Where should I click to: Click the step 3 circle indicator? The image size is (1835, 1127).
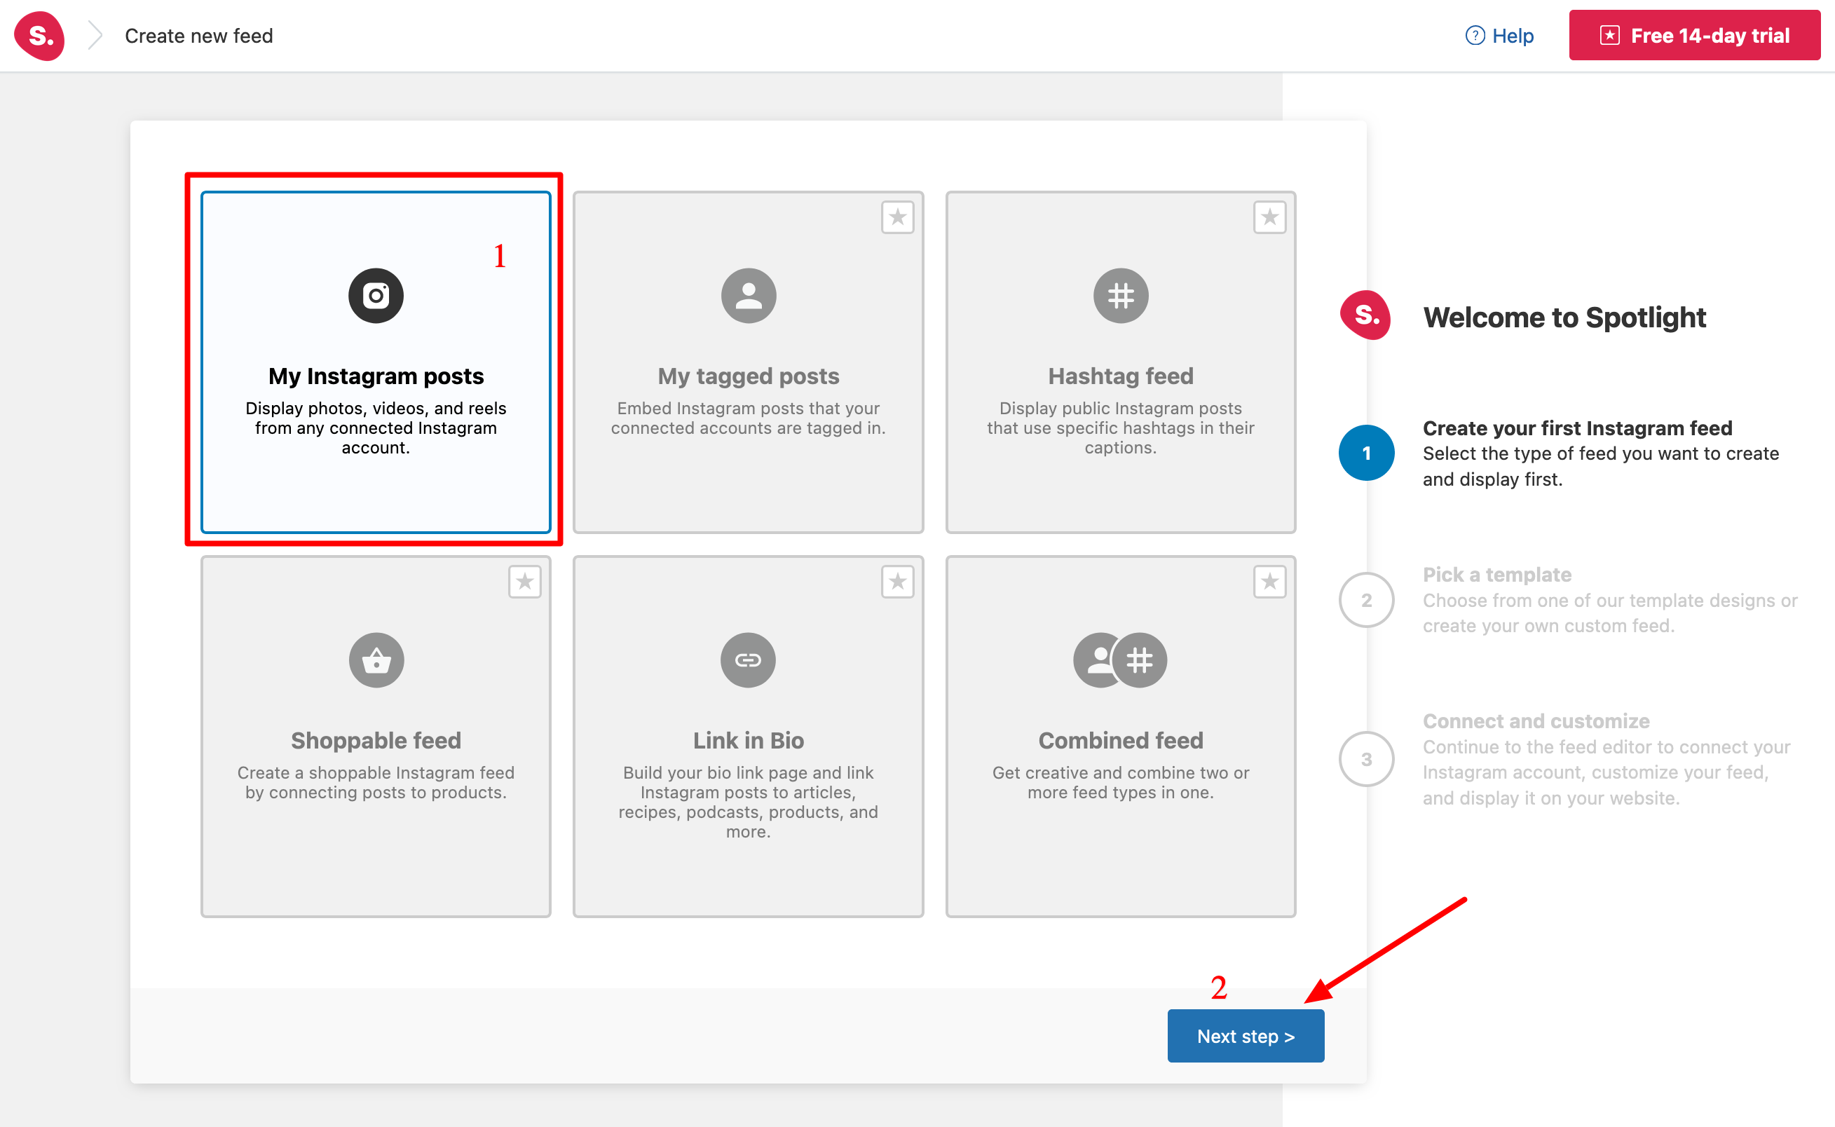(1366, 760)
